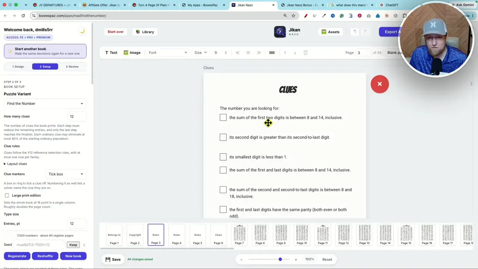The width and height of the screenshot is (478, 269).
Task: Open the Tick box clue markers dropdown
Action: 66,174
